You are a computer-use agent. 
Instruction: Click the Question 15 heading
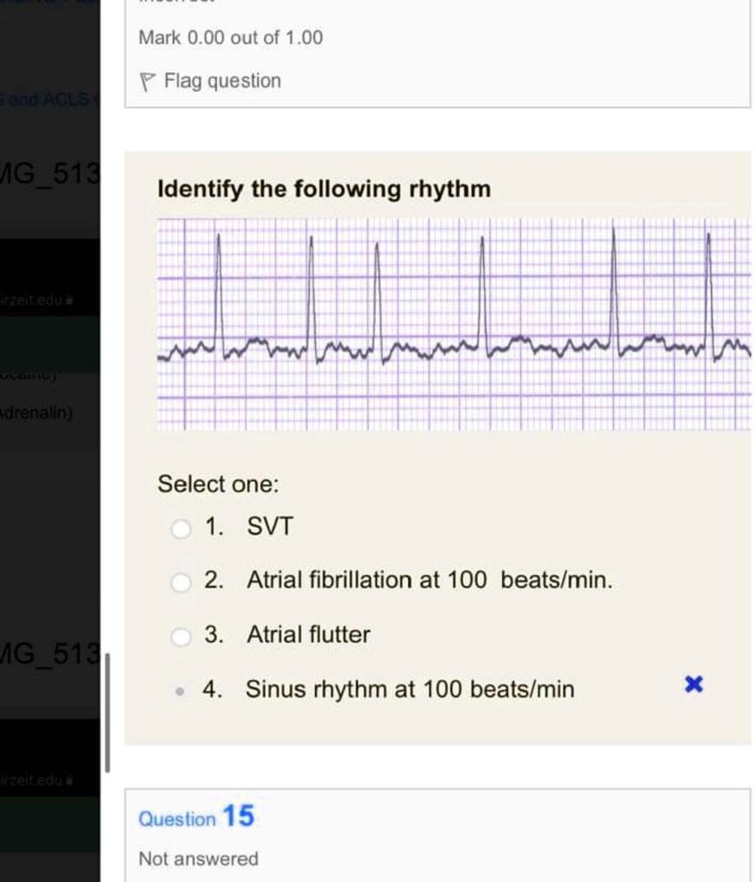pos(195,817)
